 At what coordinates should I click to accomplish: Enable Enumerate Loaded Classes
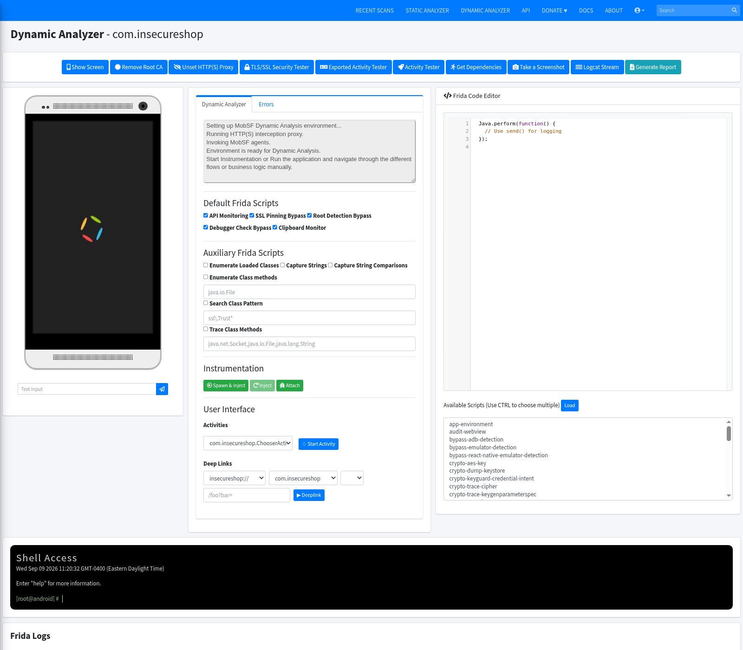[x=206, y=265]
